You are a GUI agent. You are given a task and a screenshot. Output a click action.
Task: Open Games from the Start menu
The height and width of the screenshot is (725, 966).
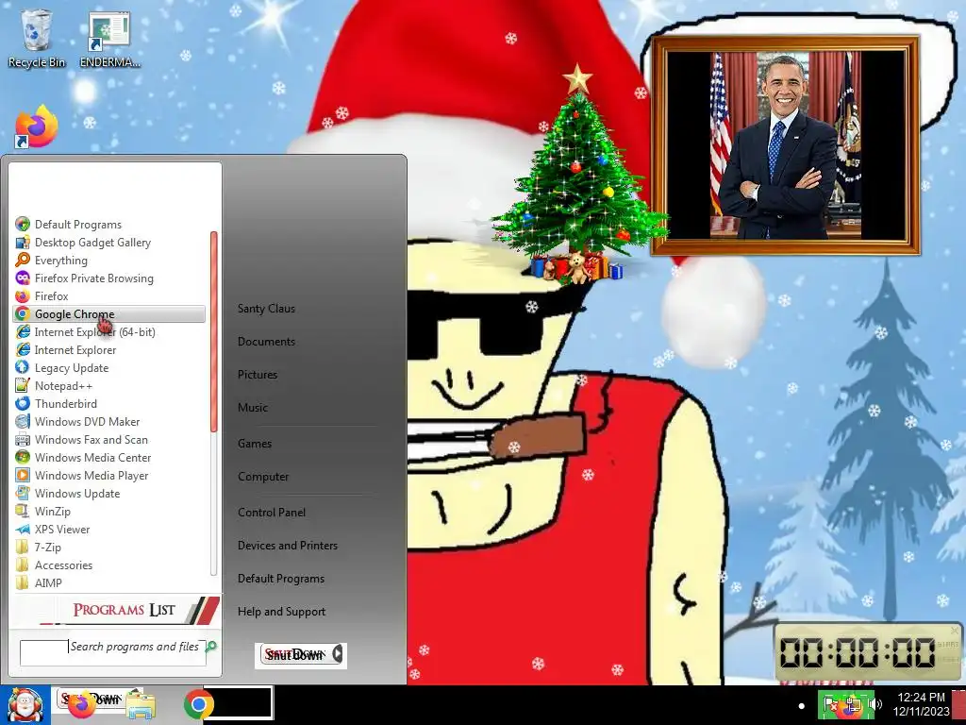(255, 444)
